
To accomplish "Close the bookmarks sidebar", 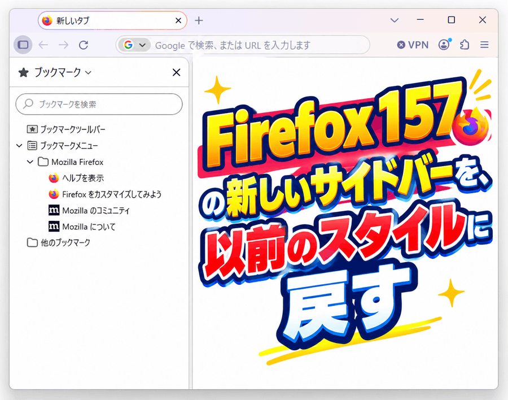I will (176, 72).
